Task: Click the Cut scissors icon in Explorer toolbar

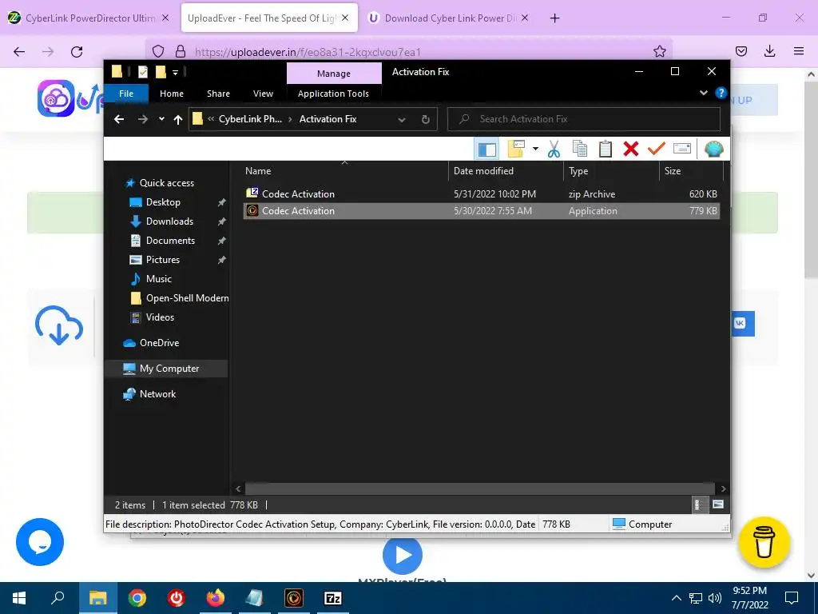Action: 554,150
